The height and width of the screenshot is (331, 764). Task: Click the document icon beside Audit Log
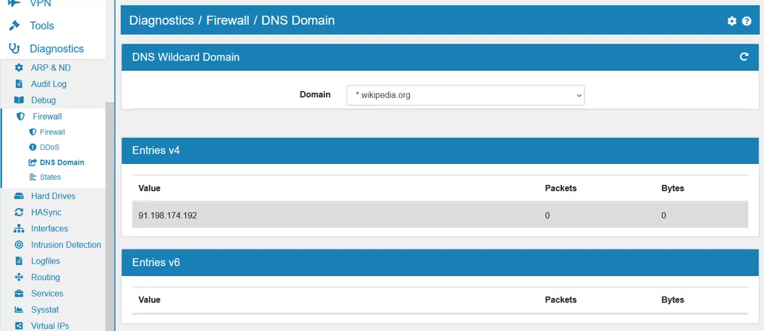pyautogui.click(x=19, y=84)
